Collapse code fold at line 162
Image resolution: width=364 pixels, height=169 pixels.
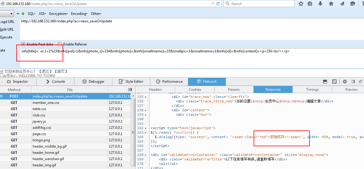pos(146,128)
